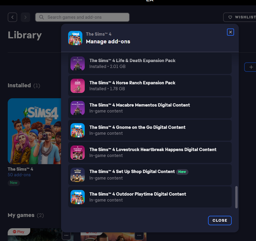Click the search magnifier icon
The width and height of the screenshot is (256, 241).
point(41,17)
